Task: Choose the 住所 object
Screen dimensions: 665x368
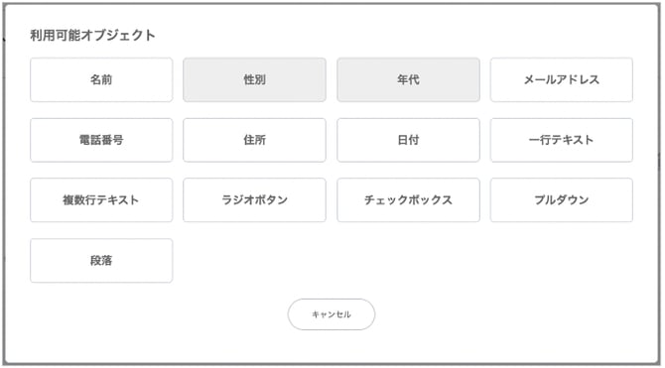Action: (x=254, y=140)
